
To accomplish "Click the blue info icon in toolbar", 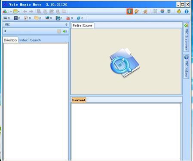I will [187, 12].
